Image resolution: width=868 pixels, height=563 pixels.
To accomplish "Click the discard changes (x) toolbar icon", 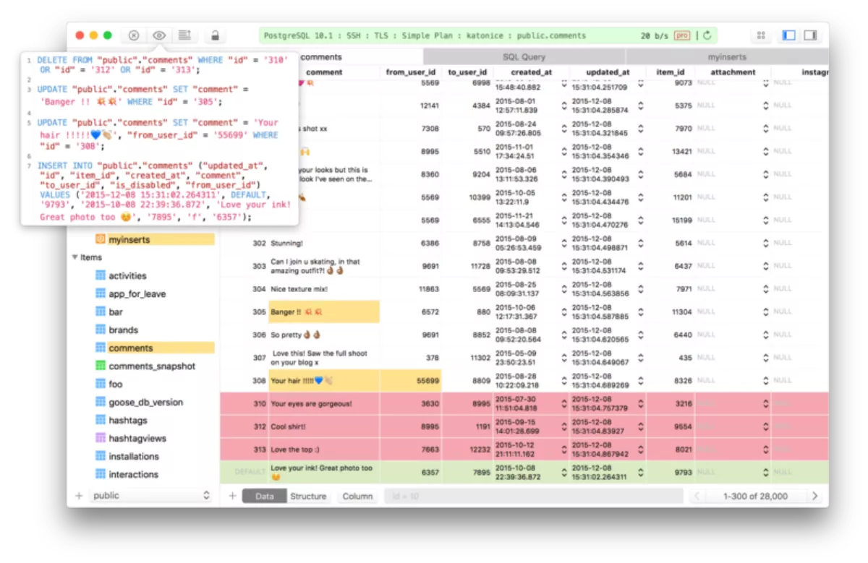I will point(134,35).
